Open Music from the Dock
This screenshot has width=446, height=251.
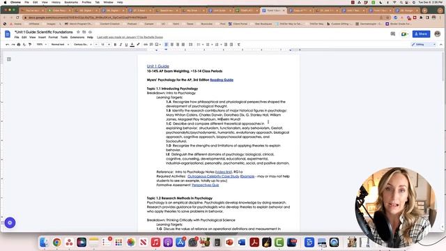pyautogui.click(x=155, y=242)
